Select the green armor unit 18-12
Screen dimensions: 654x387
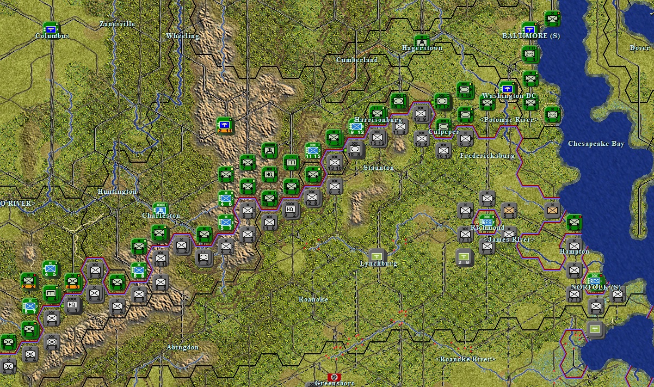pyautogui.click(x=399, y=101)
